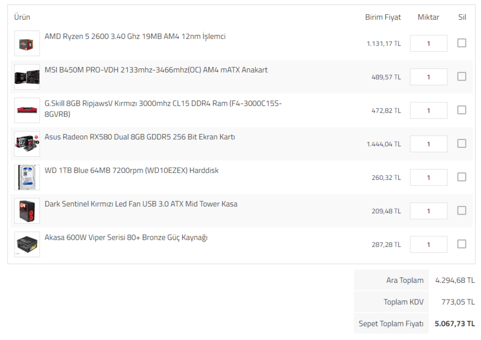Screen dimensions: 481x340
Task: Tick the delete checkbox for AMD Ryzen 5 2600
Action: 462,43
